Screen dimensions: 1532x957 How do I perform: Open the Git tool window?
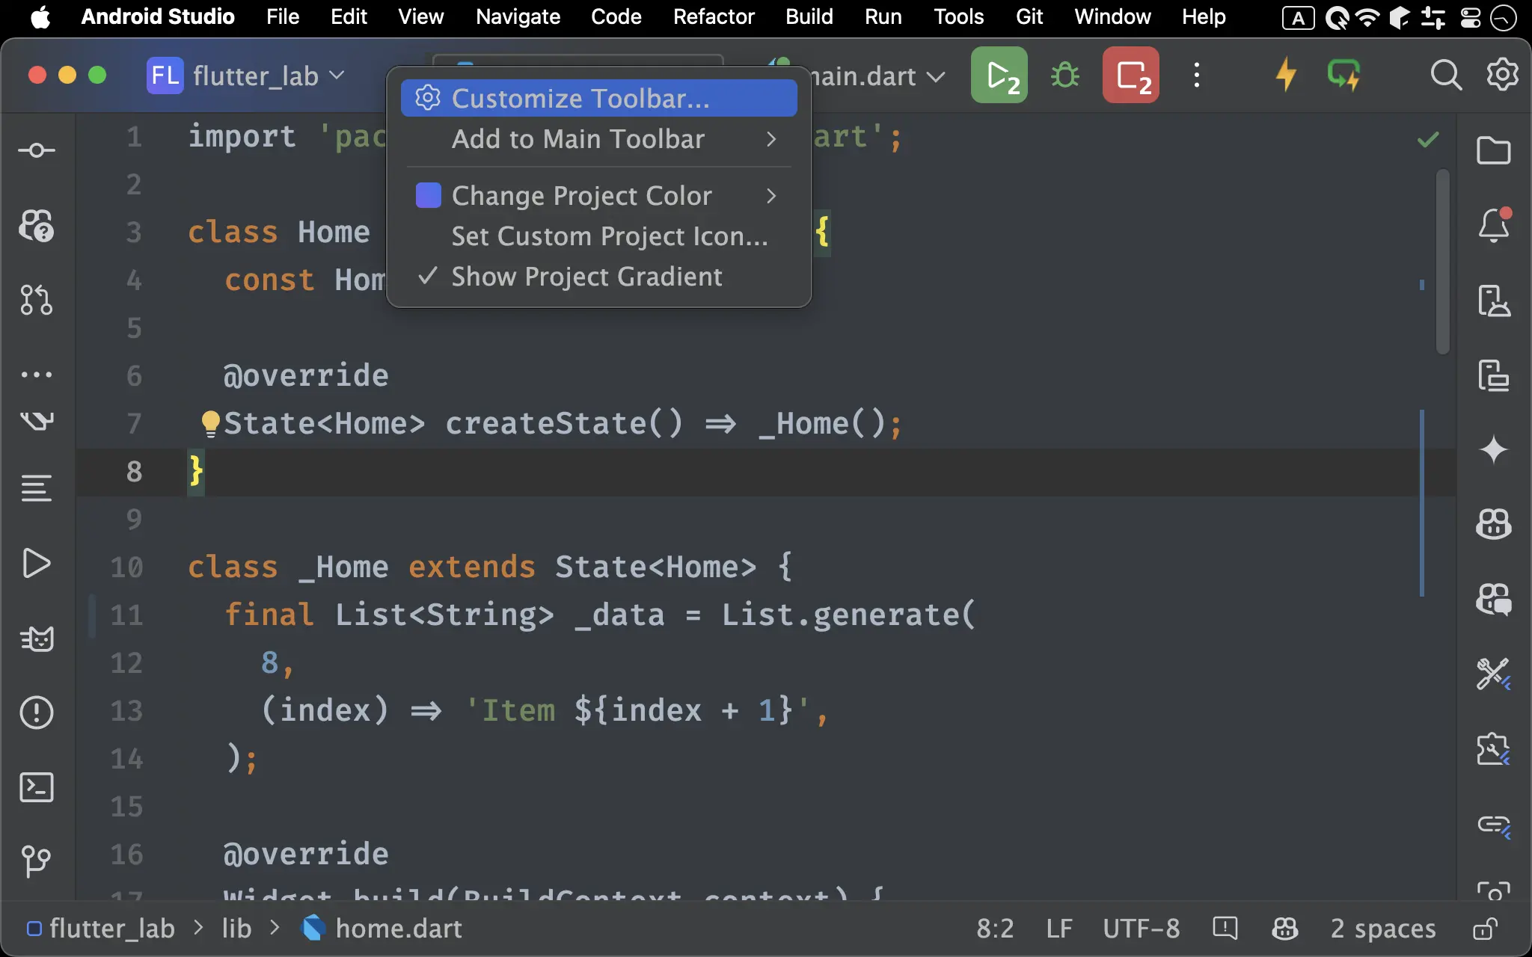(x=37, y=861)
